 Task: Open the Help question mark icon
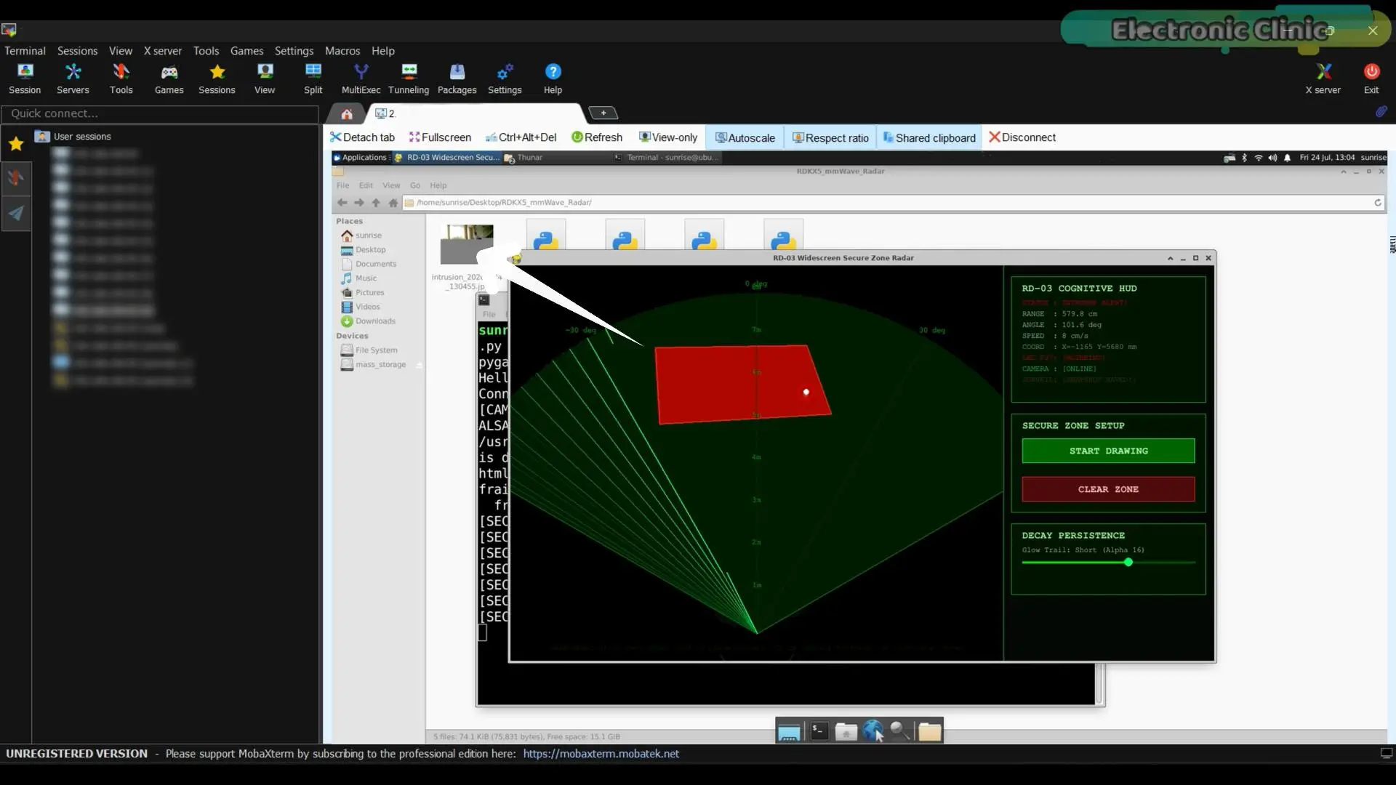click(x=553, y=78)
